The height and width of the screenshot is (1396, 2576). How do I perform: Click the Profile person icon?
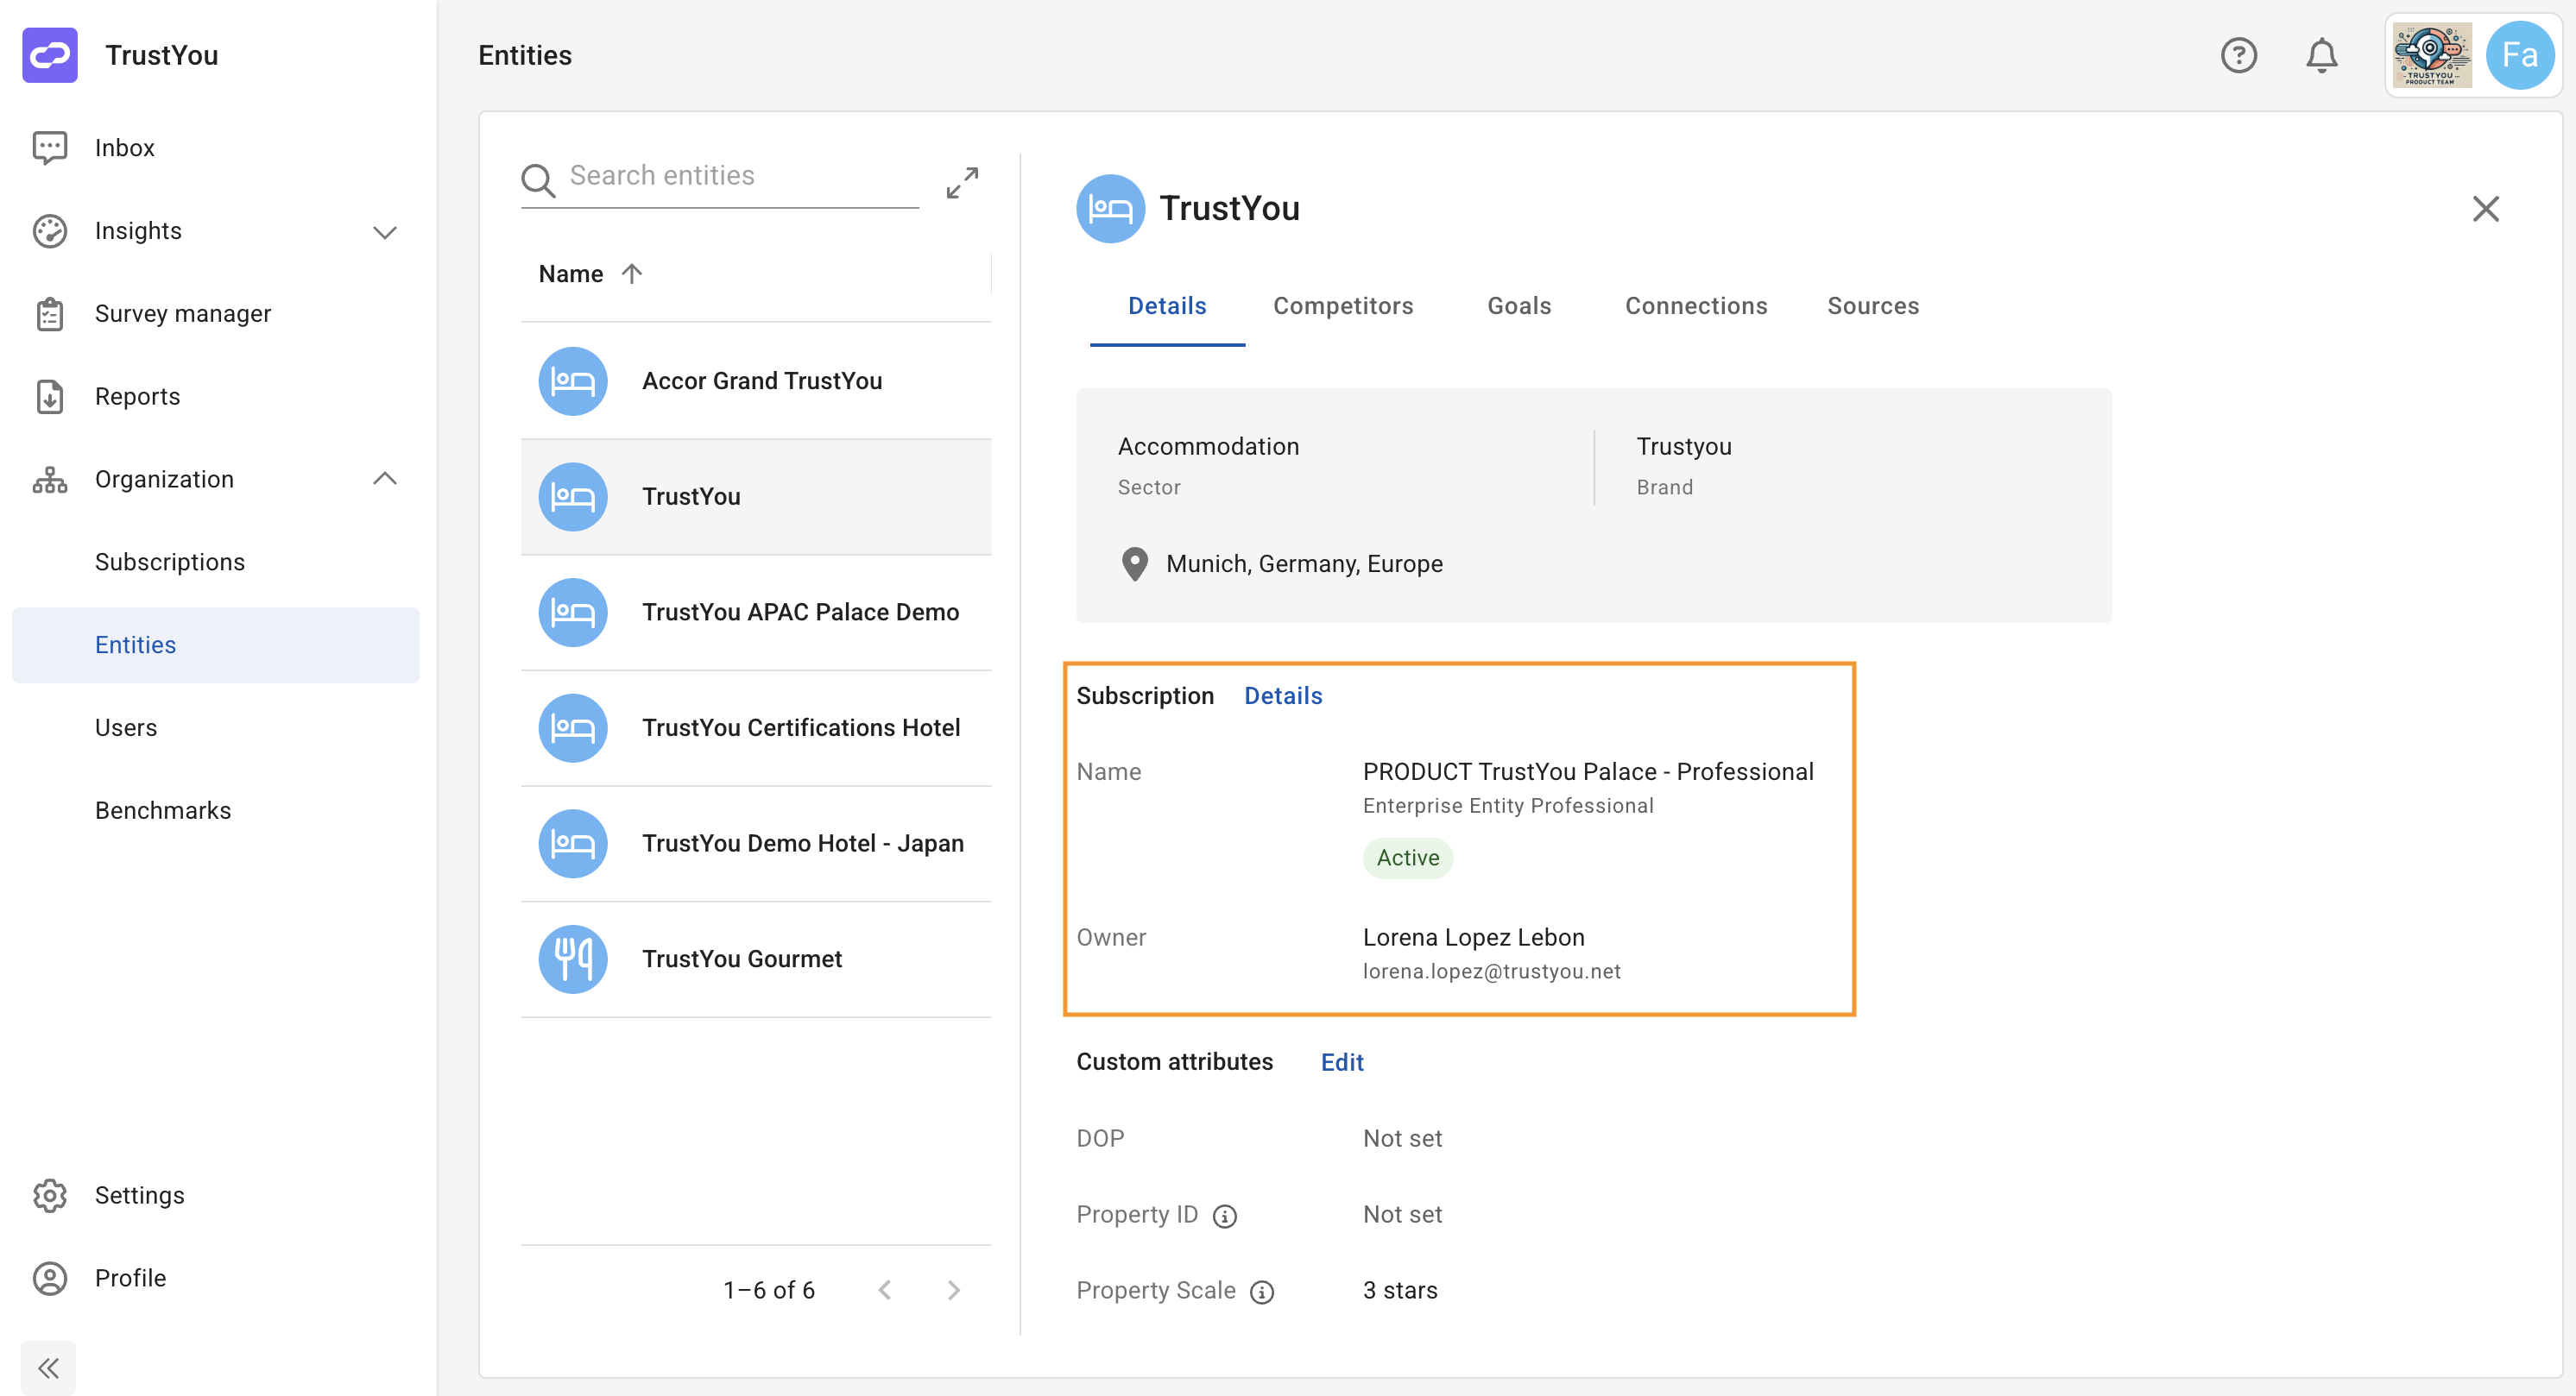[x=50, y=1278]
